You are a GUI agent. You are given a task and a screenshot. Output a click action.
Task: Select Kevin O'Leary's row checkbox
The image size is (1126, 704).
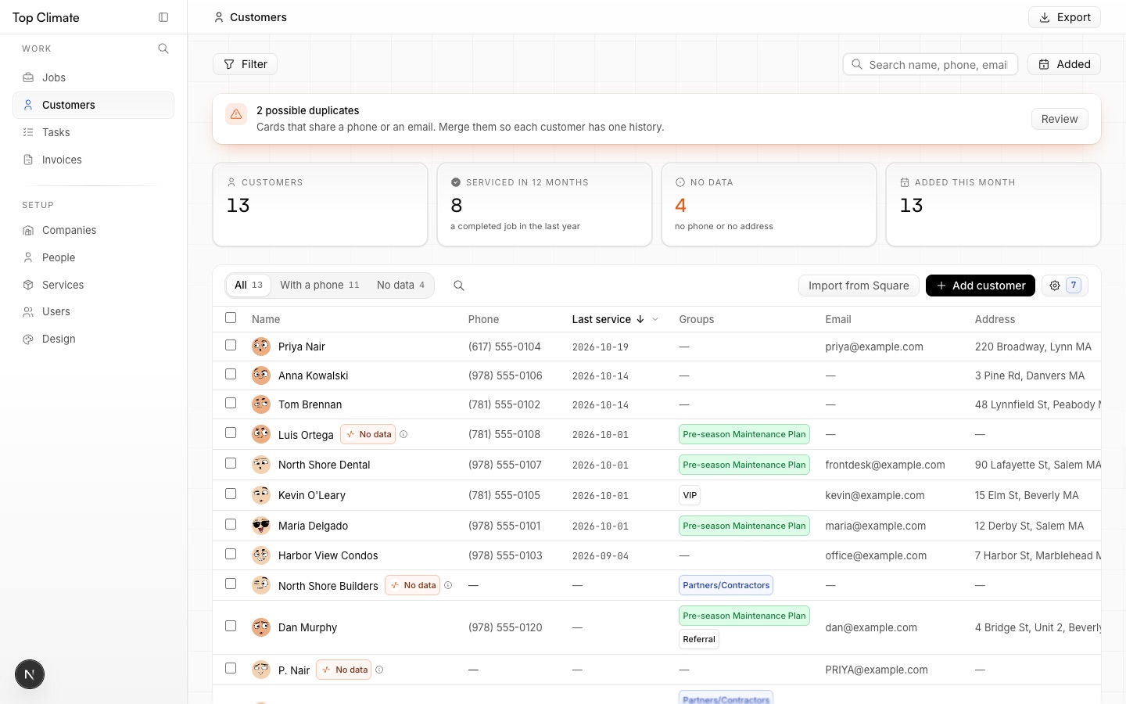click(231, 494)
